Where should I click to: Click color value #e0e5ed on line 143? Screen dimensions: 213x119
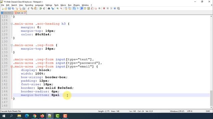(65, 88)
